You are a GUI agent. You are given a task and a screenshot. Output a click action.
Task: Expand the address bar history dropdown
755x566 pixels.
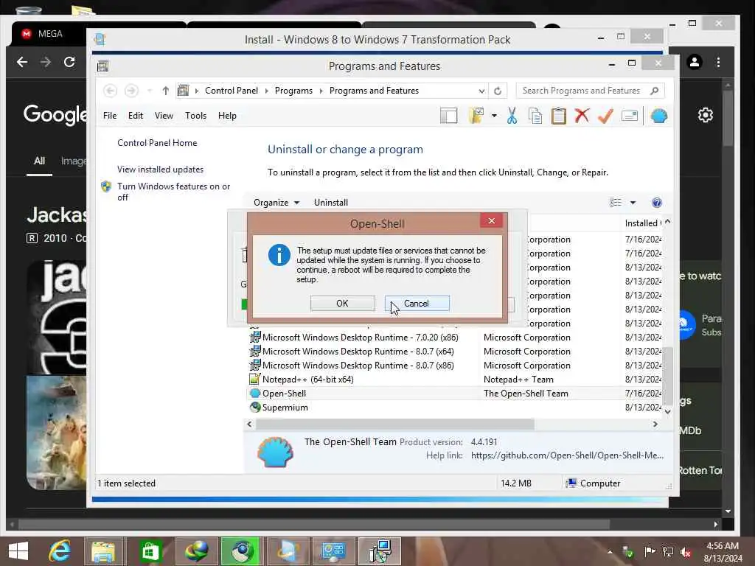coord(481,91)
